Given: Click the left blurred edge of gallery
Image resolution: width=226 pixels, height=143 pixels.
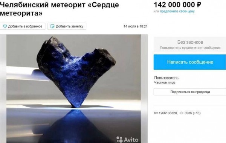Looking at the screenshot, I should 3,89.
